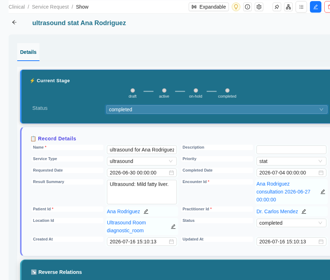
Task: Open the hierarchy diagram icon
Action: [x=288, y=7]
